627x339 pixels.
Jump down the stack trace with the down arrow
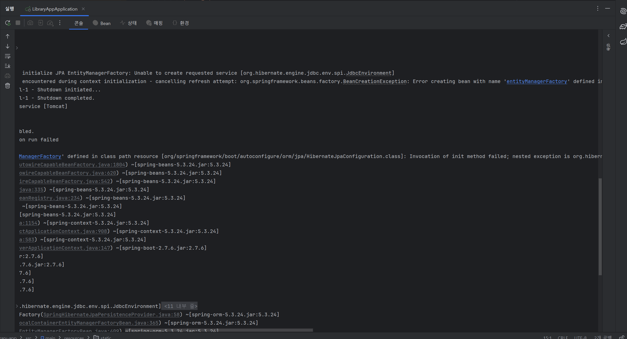coord(8,46)
